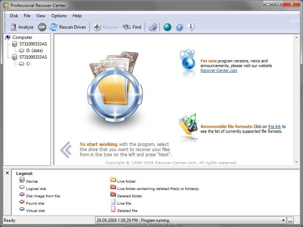Select the Computer root node
This screenshot has height=227, width=303.
click(22, 37)
